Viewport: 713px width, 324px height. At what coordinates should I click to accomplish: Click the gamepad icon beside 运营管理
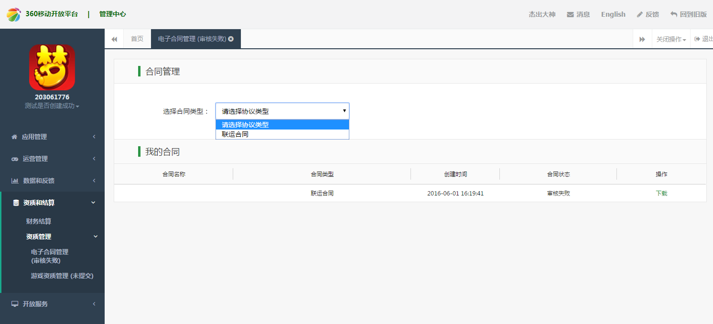(x=15, y=159)
